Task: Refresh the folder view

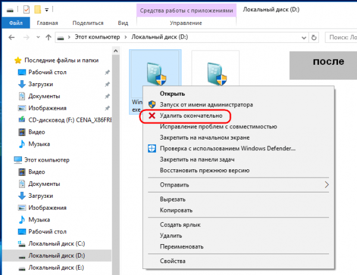Action: 314,37
